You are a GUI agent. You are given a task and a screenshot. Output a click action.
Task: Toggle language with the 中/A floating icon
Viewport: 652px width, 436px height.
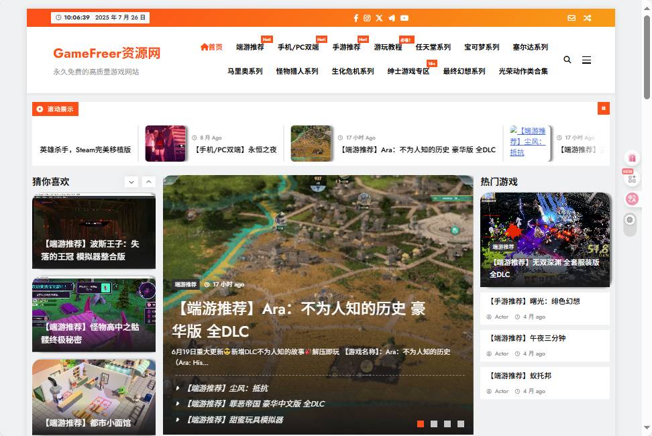(631, 197)
